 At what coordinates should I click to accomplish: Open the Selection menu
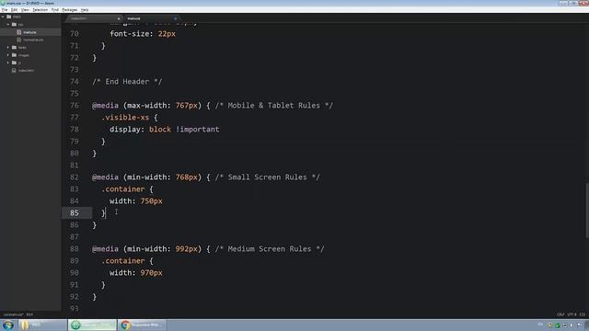[x=40, y=10]
